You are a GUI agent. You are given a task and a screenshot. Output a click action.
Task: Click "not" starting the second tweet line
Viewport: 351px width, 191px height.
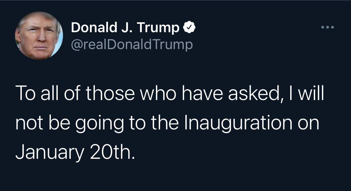(30, 123)
